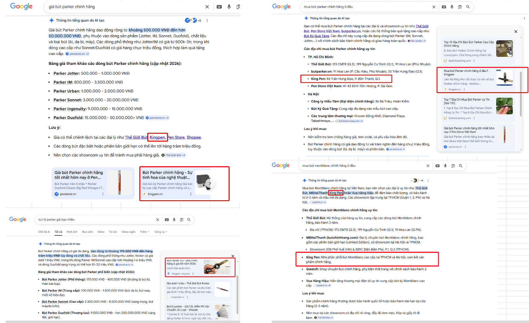529x323 pixels.
Task: Switch to the 'Chế độ AI' tab
Action: (x=44, y=232)
